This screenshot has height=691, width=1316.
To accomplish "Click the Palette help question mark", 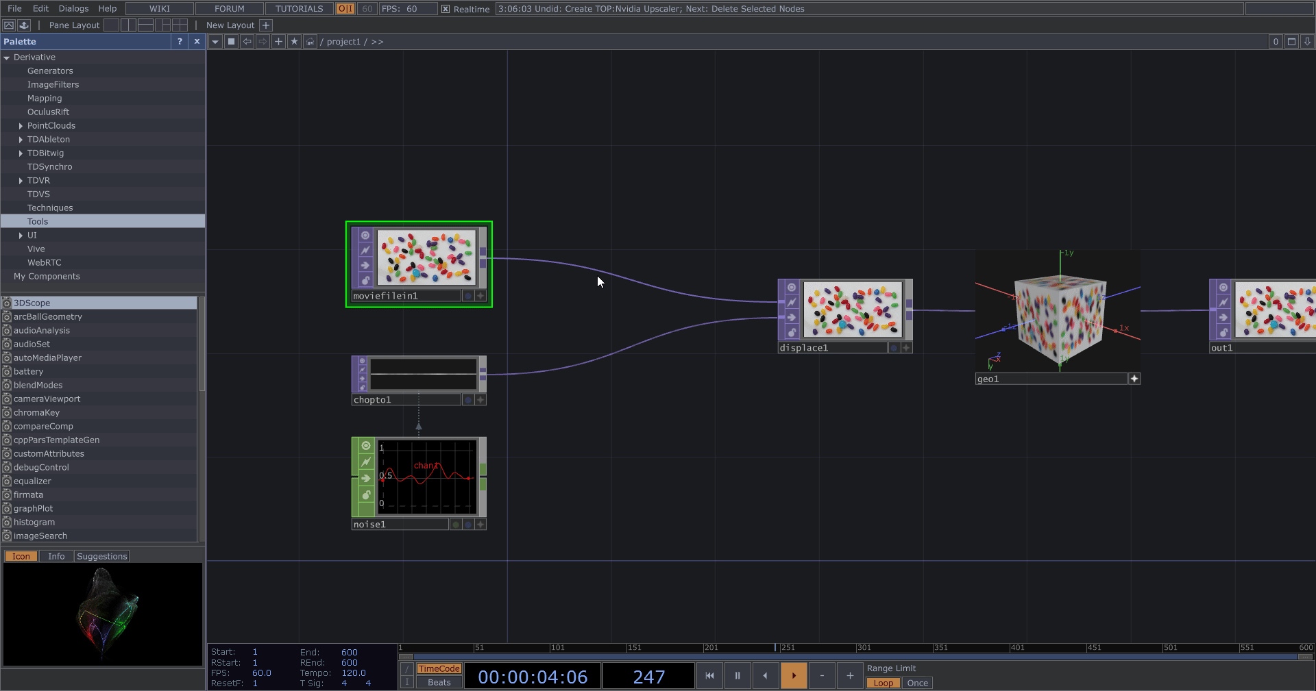I will [180, 42].
